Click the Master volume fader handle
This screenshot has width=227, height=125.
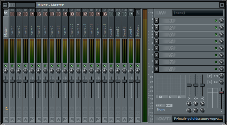pyautogui.click(x=6, y=81)
